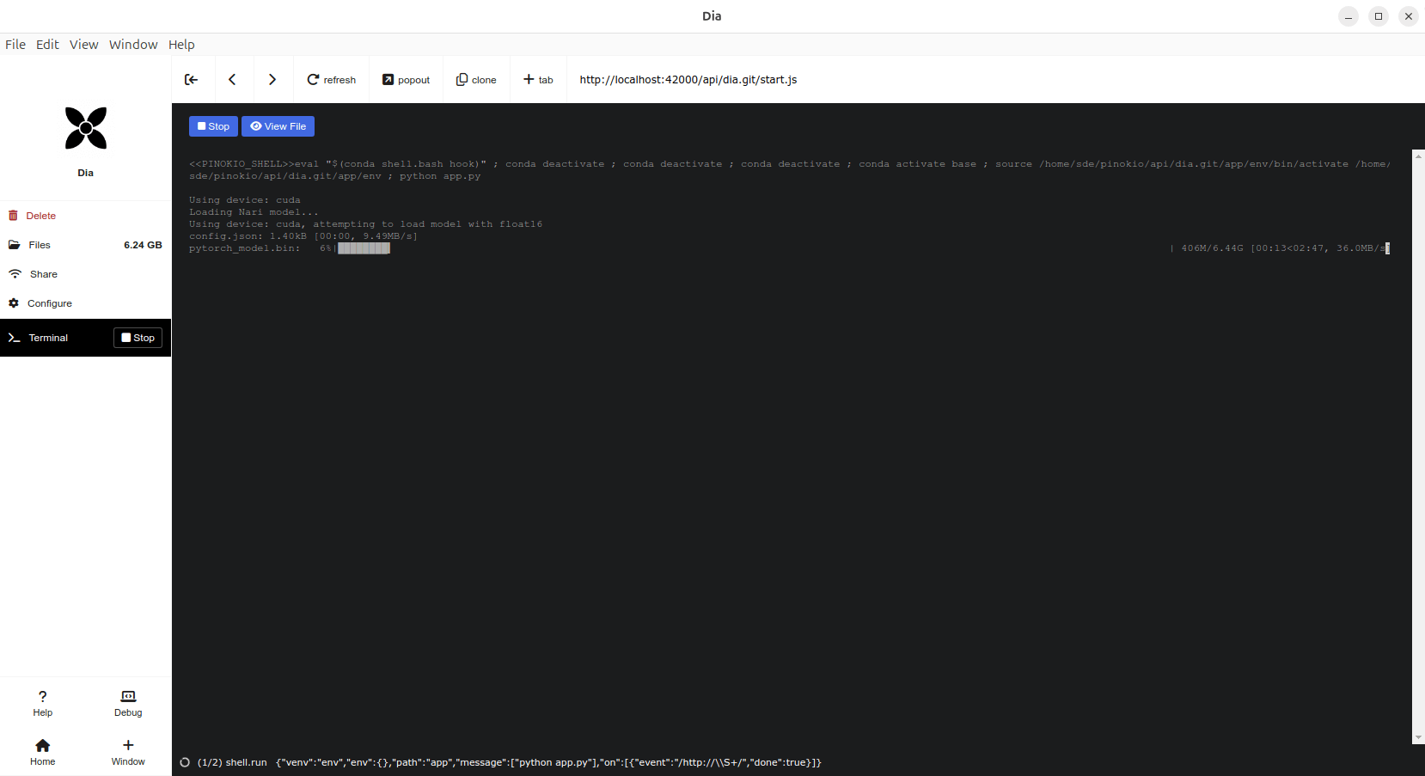Stop the running process with the Stop button

[x=213, y=126]
